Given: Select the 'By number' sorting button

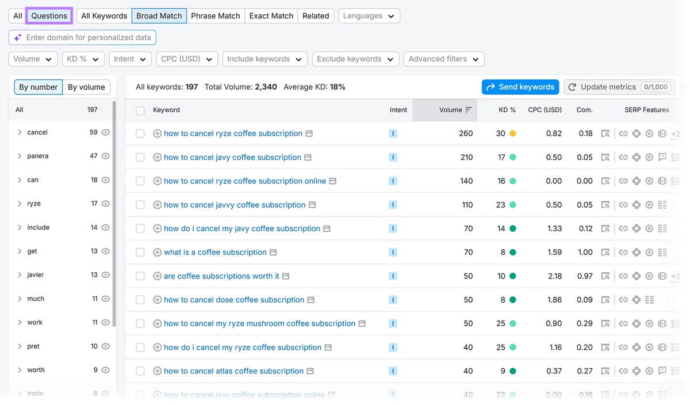Looking at the screenshot, I should (x=39, y=87).
